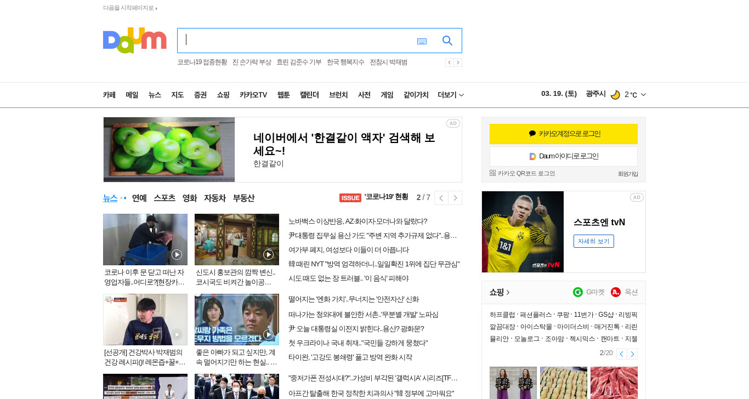Open headline 노바백스 이상반응
This screenshot has width=749, height=399.
(x=358, y=221)
